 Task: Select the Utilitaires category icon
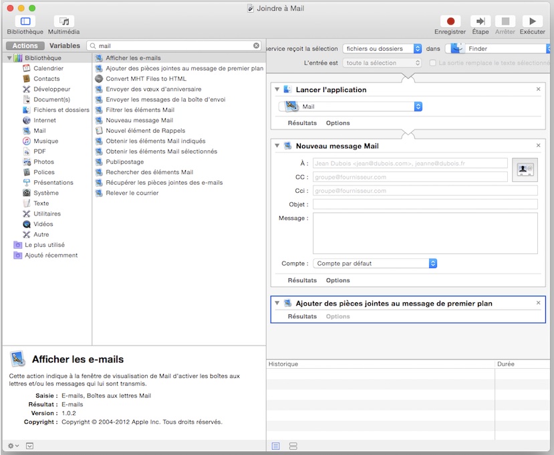point(27,213)
